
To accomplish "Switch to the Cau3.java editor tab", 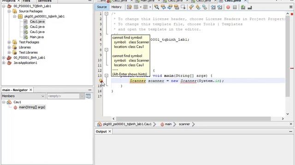I will (203, 1).
